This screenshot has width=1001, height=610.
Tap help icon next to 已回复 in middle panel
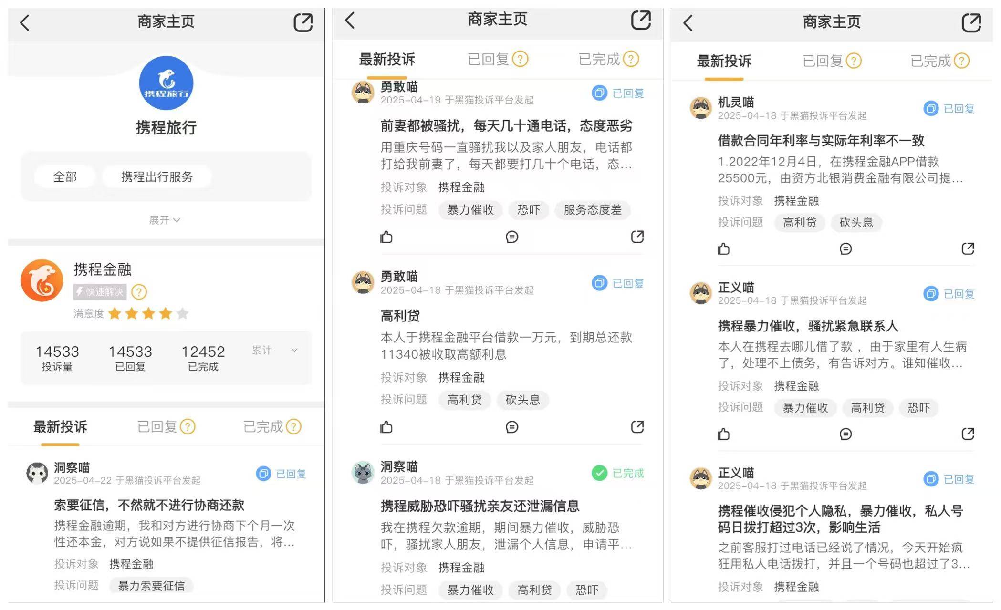coord(520,59)
